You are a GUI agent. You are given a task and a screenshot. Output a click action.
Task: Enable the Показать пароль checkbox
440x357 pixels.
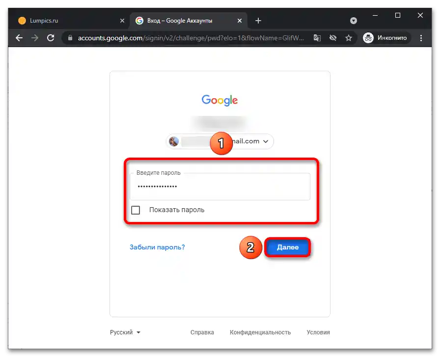[x=136, y=210]
